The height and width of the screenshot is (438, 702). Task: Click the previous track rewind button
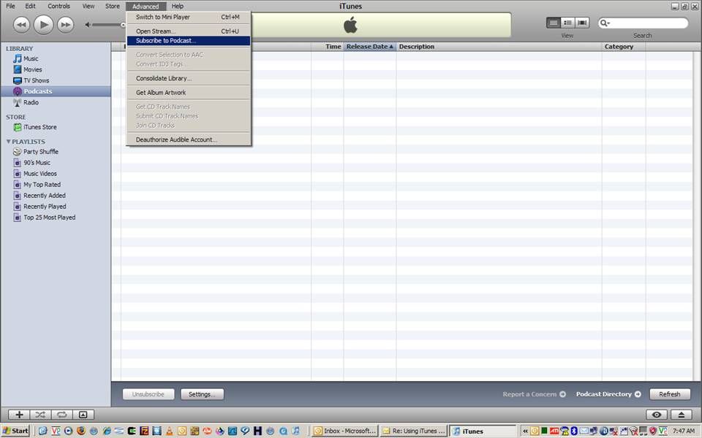21,25
